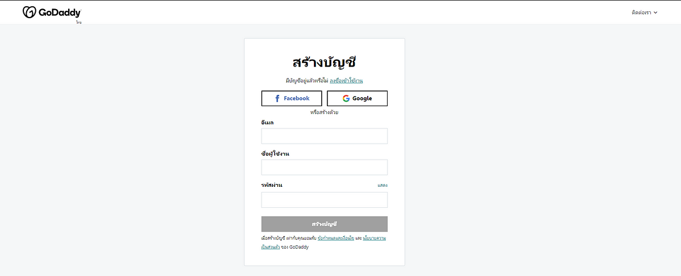Sign up using the Google button
This screenshot has height=276, width=681.
(x=358, y=98)
